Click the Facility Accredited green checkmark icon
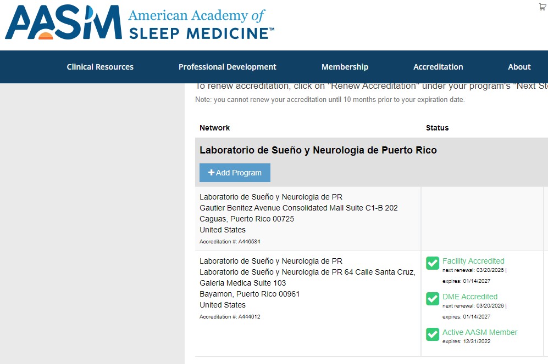 point(433,263)
